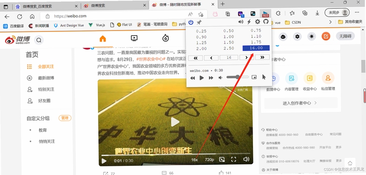Click the Weibo compose post icon
Viewport: 366px width, 175px height.
(x=326, y=36)
